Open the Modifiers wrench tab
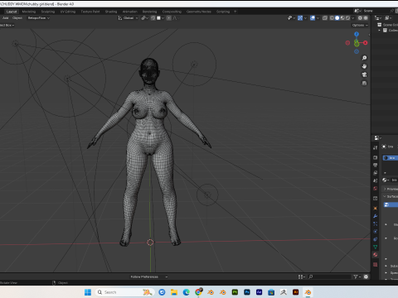Image resolution: width=398 pixels, height=298 pixels. [375, 216]
